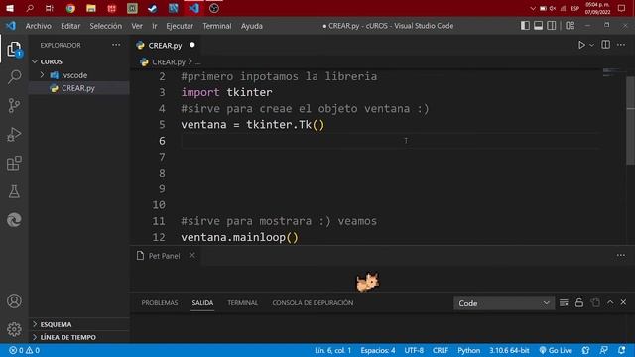Place cursor on empty line 6
The width and height of the screenshot is (635, 357).
click(389, 141)
